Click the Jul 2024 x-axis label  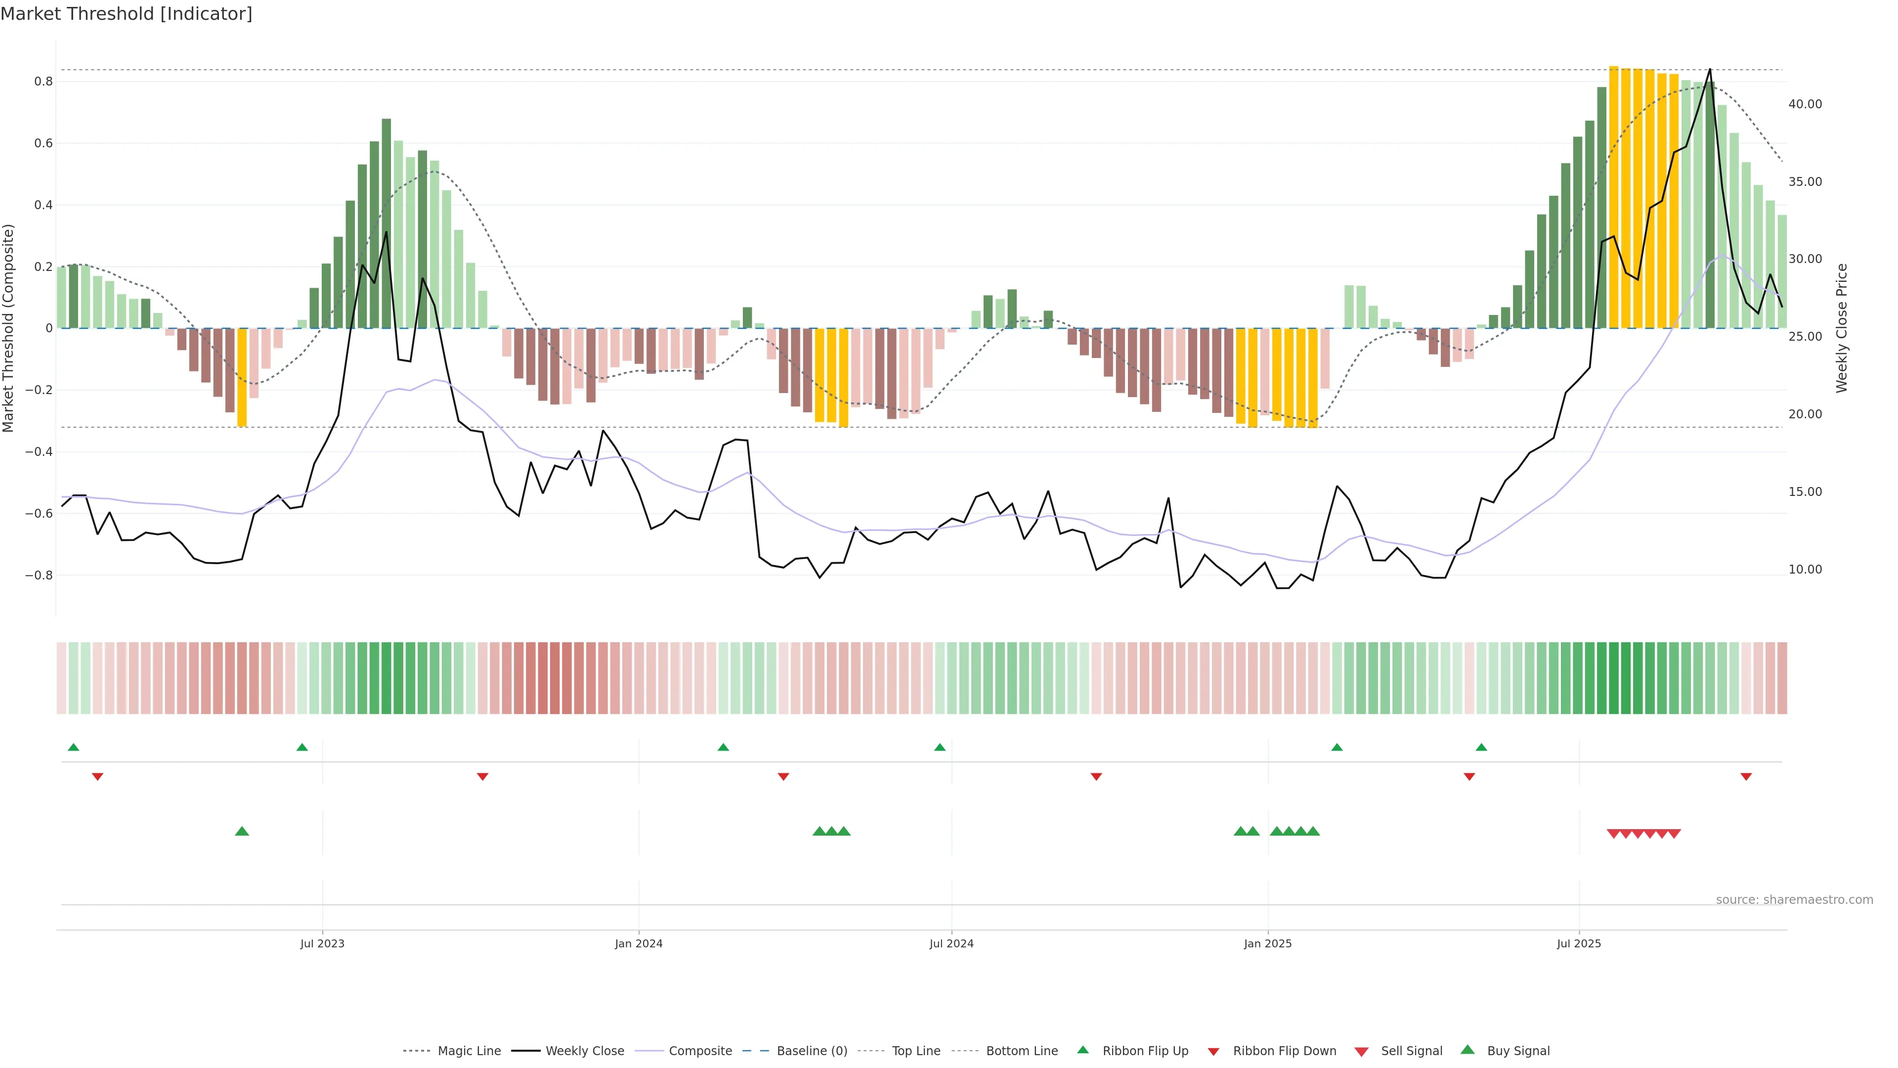(951, 943)
